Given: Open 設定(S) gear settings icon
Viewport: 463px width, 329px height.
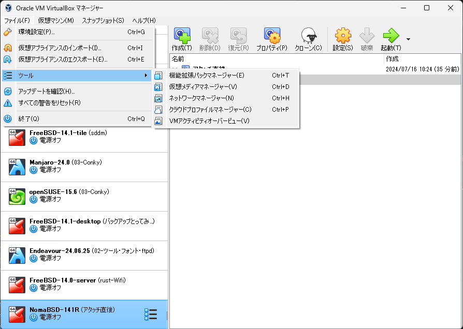Looking at the screenshot, I should pos(343,36).
